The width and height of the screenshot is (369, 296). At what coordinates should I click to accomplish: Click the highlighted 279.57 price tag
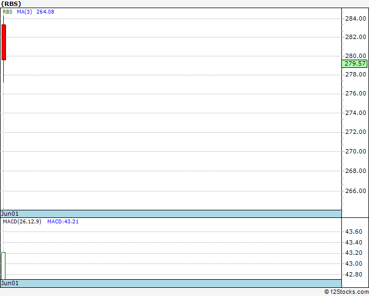(x=355, y=63)
